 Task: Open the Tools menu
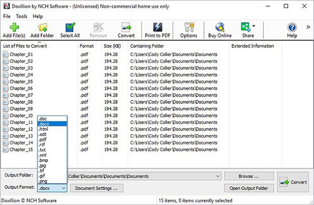(x=22, y=16)
